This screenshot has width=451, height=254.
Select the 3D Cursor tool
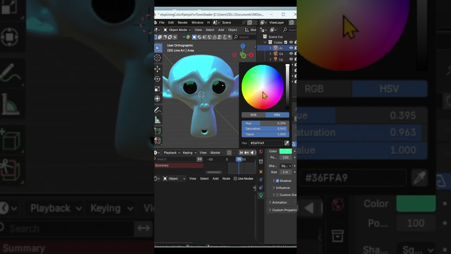pyautogui.click(x=157, y=58)
